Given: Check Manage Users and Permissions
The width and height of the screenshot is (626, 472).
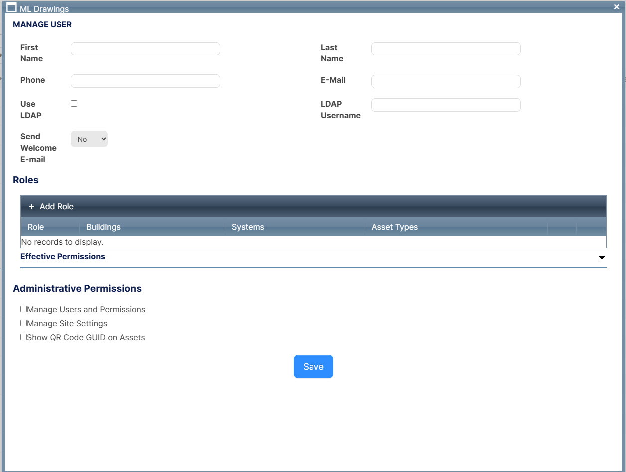Looking at the screenshot, I should [x=23, y=309].
